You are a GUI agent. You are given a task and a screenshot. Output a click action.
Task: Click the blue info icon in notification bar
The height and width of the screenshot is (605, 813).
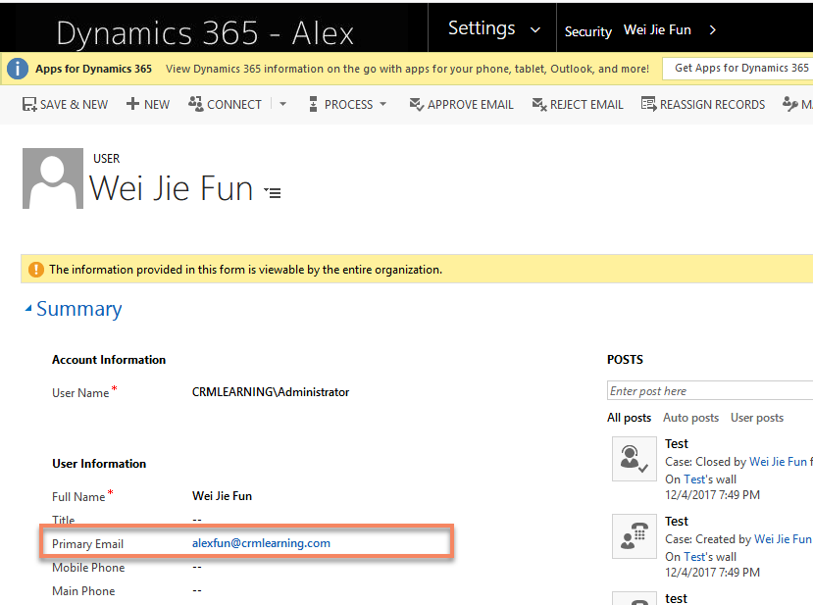[18, 69]
